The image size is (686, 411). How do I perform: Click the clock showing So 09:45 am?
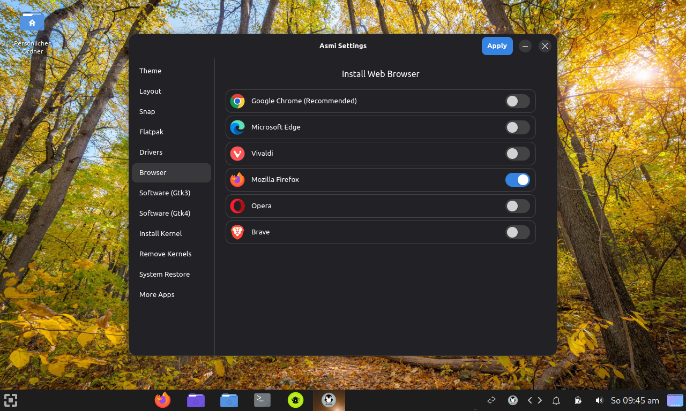pos(635,400)
